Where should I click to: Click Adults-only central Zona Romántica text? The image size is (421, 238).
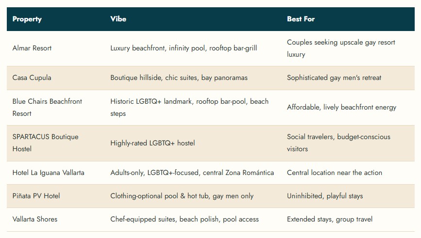(x=192, y=173)
